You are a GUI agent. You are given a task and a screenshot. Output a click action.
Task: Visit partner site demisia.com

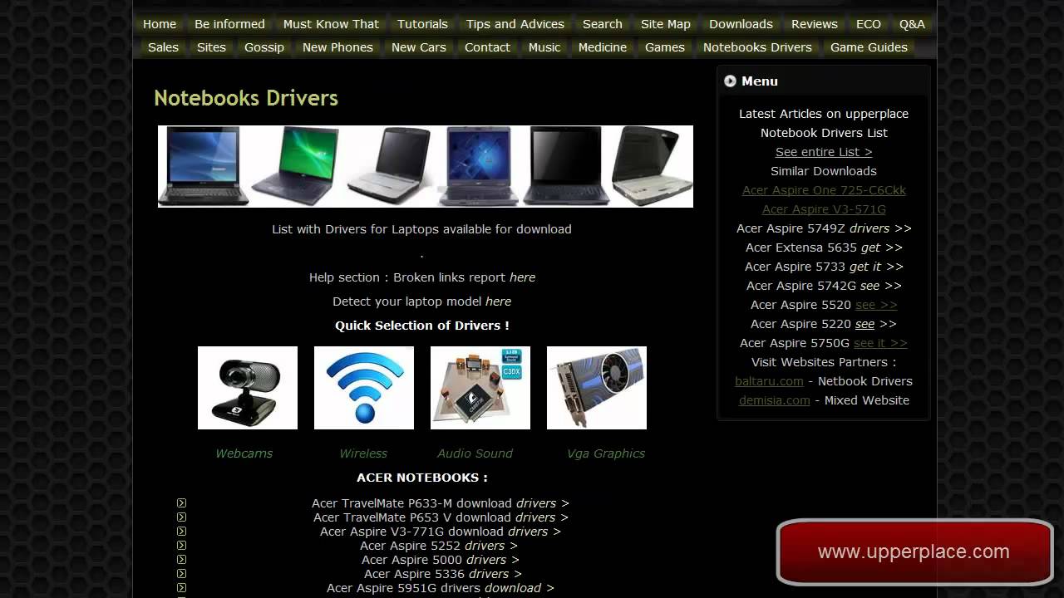pyautogui.click(x=774, y=400)
